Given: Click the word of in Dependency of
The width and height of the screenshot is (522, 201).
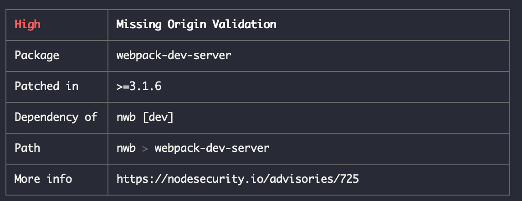Looking at the screenshot, I should [x=91, y=117].
